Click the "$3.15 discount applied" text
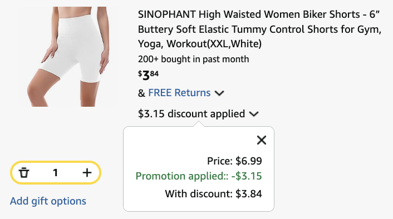Viewport: 393px width, 219px height. 191,114
